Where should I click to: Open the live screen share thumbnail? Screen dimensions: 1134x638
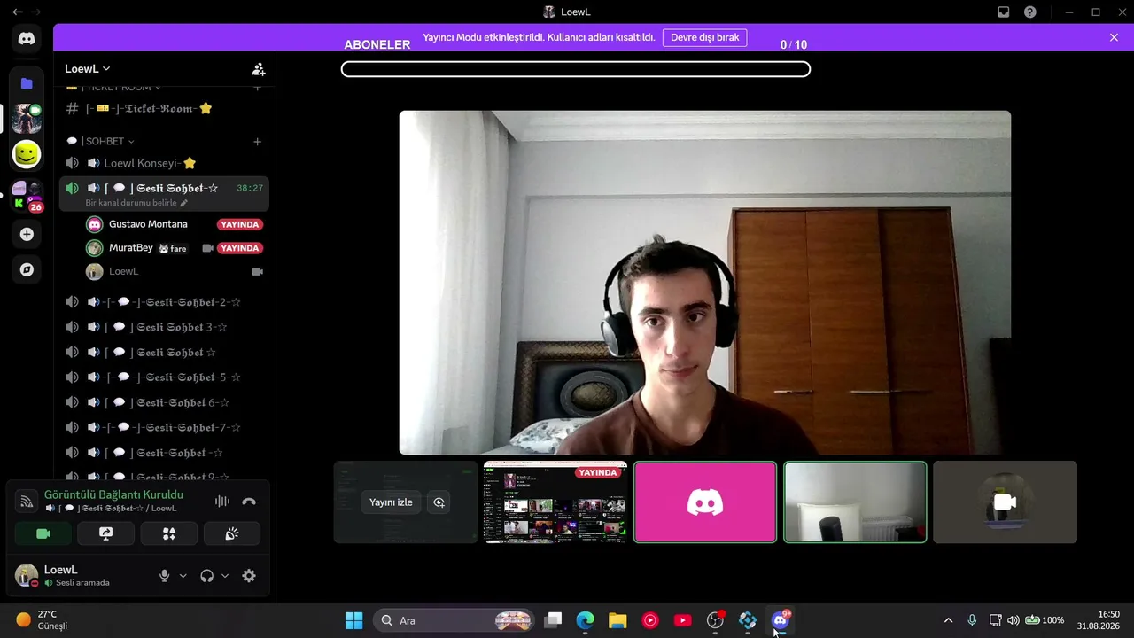click(x=555, y=502)
